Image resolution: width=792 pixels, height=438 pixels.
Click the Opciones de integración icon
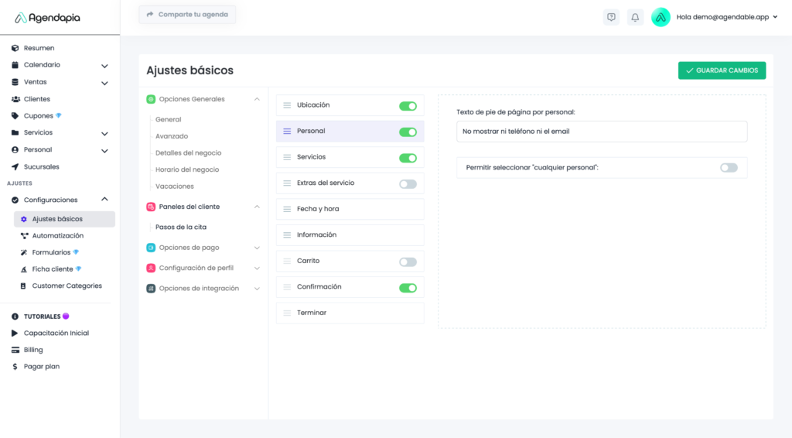151,289
